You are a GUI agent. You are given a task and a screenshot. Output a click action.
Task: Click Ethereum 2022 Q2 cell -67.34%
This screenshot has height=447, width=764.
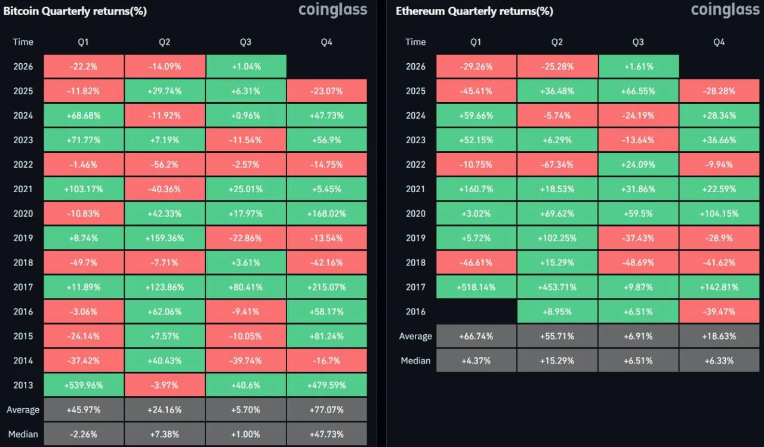tap(557, 165)
